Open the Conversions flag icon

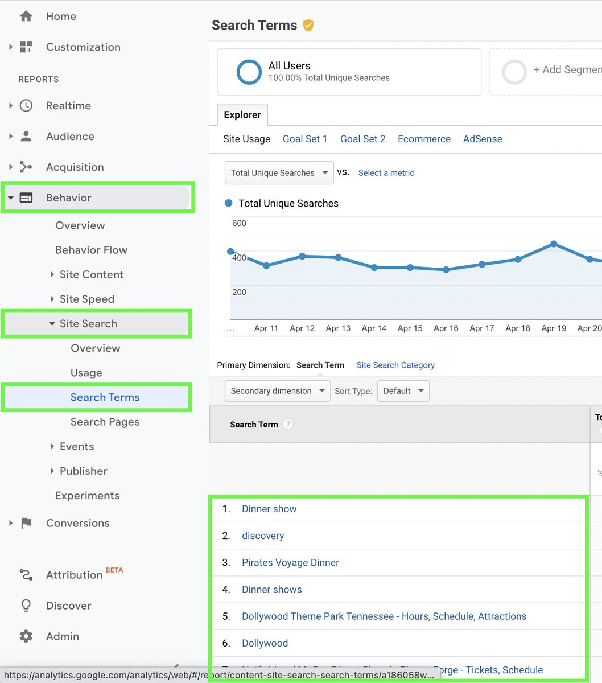(x=26, y=523)
